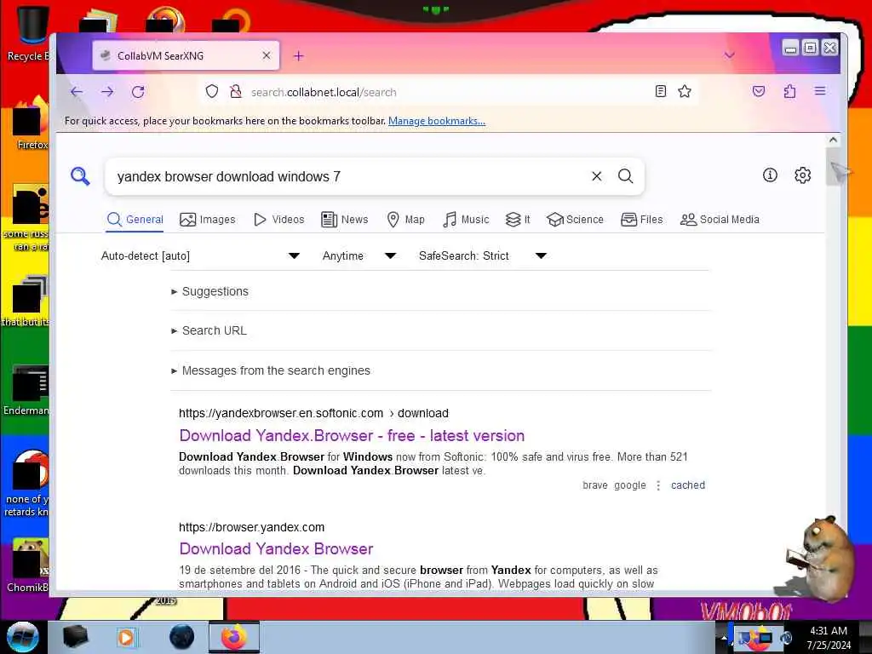This screenshot has height=654, width=872.
Task: Switch to Images category
Action: tap(208, 220)
